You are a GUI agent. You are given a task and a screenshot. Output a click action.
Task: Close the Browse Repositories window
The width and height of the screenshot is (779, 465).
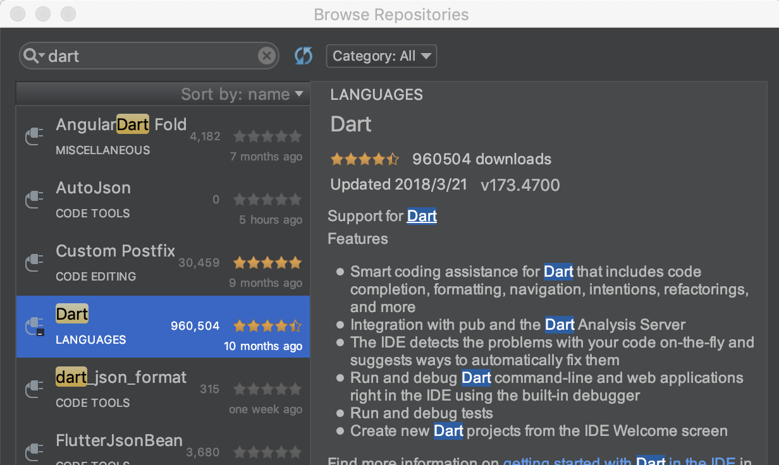(x=18, y=14)
